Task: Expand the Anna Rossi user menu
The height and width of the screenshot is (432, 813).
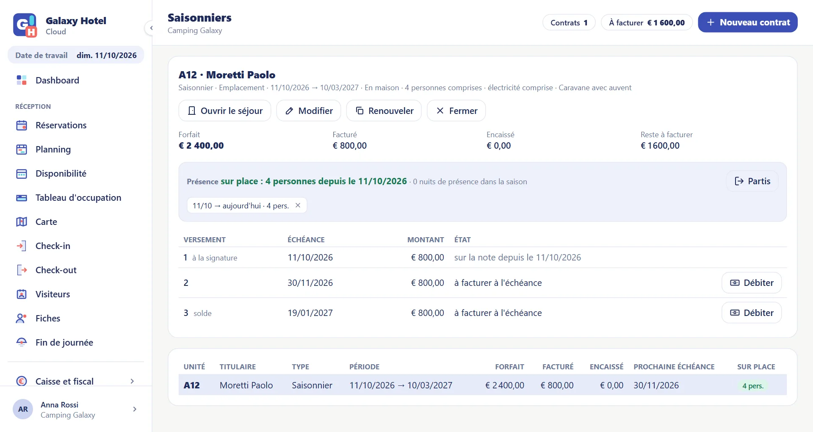Action: tap(135, 409)
